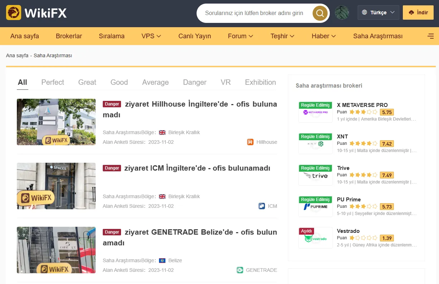Select the Exhibition tab
Image resolution: width=439 pixels, height=284 pixels.
260,82
